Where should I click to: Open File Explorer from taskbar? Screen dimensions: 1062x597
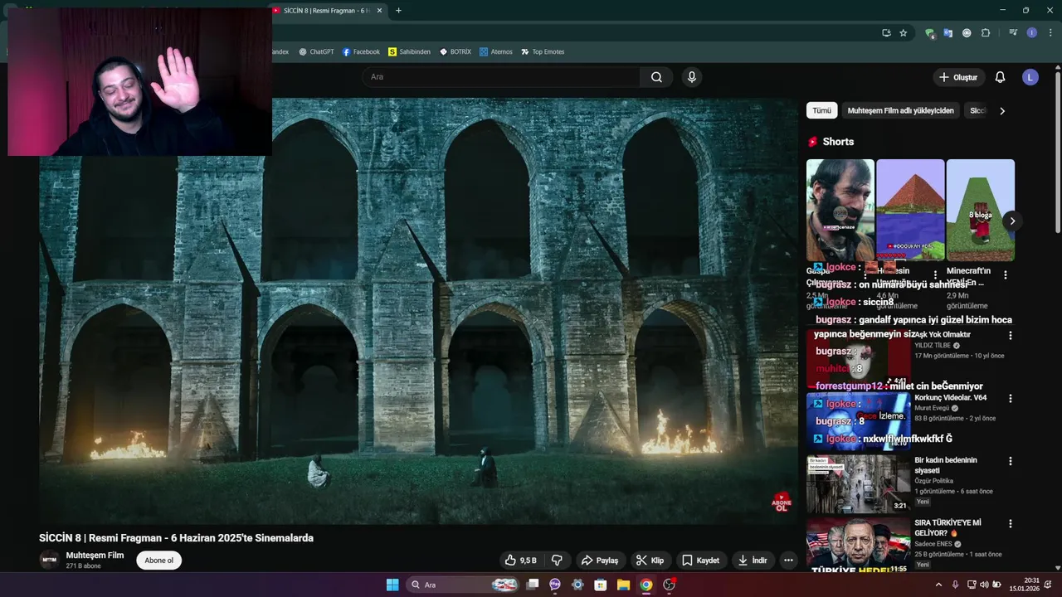[623, 585]
